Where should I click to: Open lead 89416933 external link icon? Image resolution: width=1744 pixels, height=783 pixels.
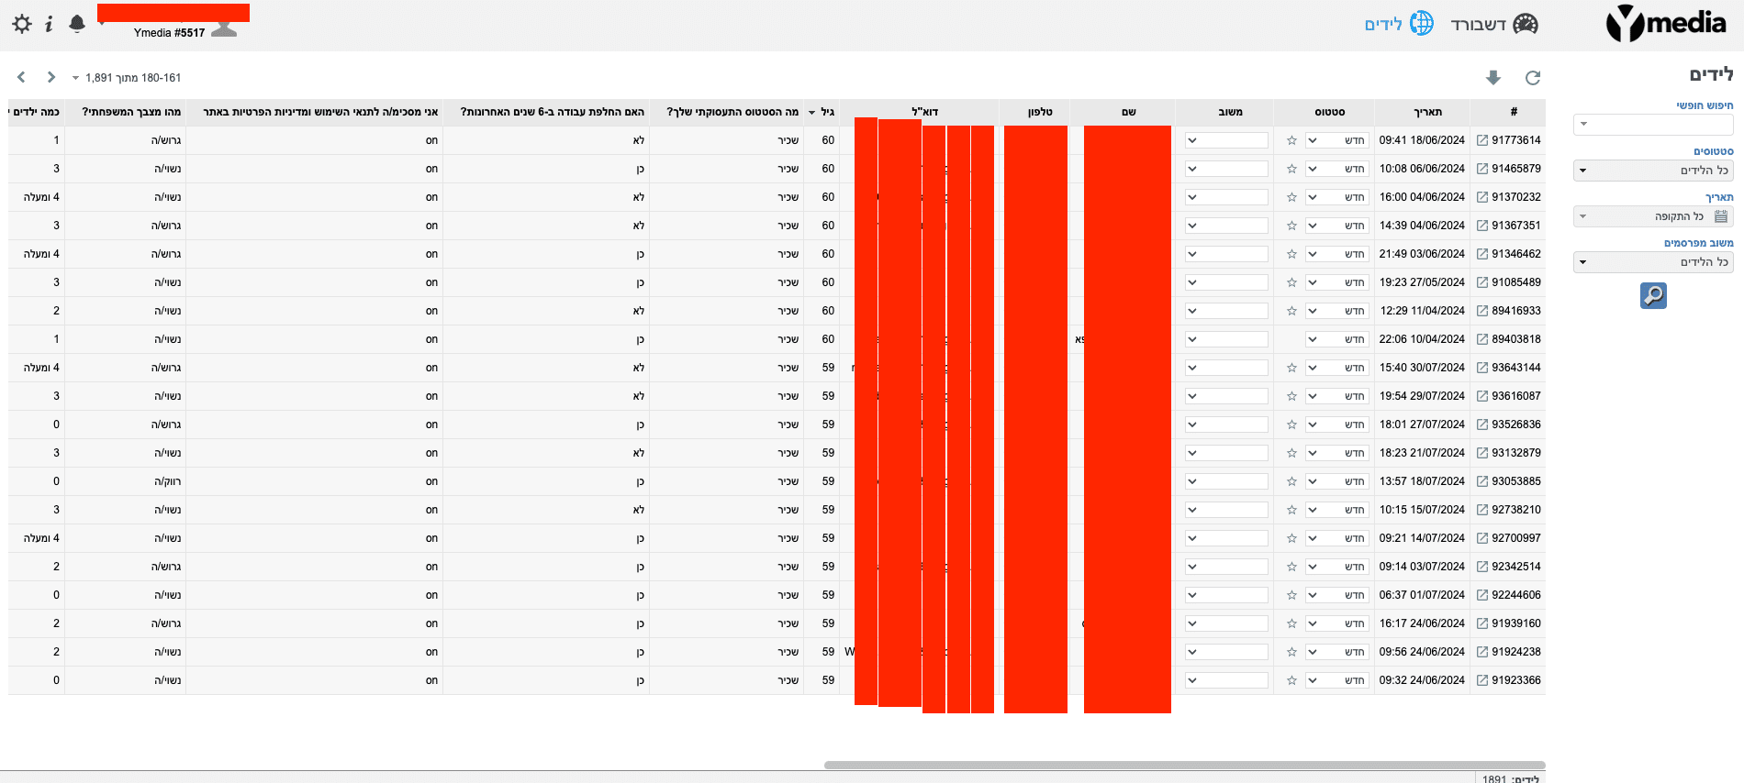tap(1482, 311)
